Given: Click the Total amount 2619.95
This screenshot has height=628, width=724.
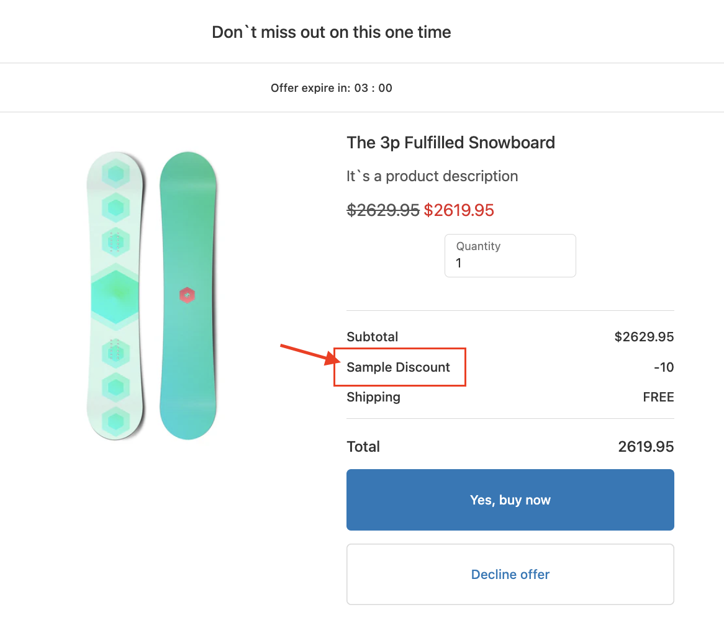Looking at the screenshot, I should [646, 447].
